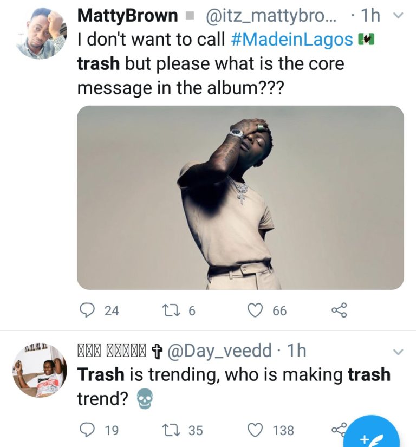This screenshot has height=447, width=416.
Task: Like MattyBrown's tweet
Action: [254, 310]
